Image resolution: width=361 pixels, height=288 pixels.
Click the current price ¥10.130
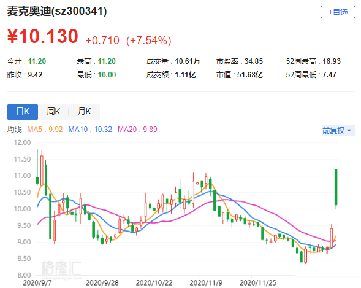(43, 36)
